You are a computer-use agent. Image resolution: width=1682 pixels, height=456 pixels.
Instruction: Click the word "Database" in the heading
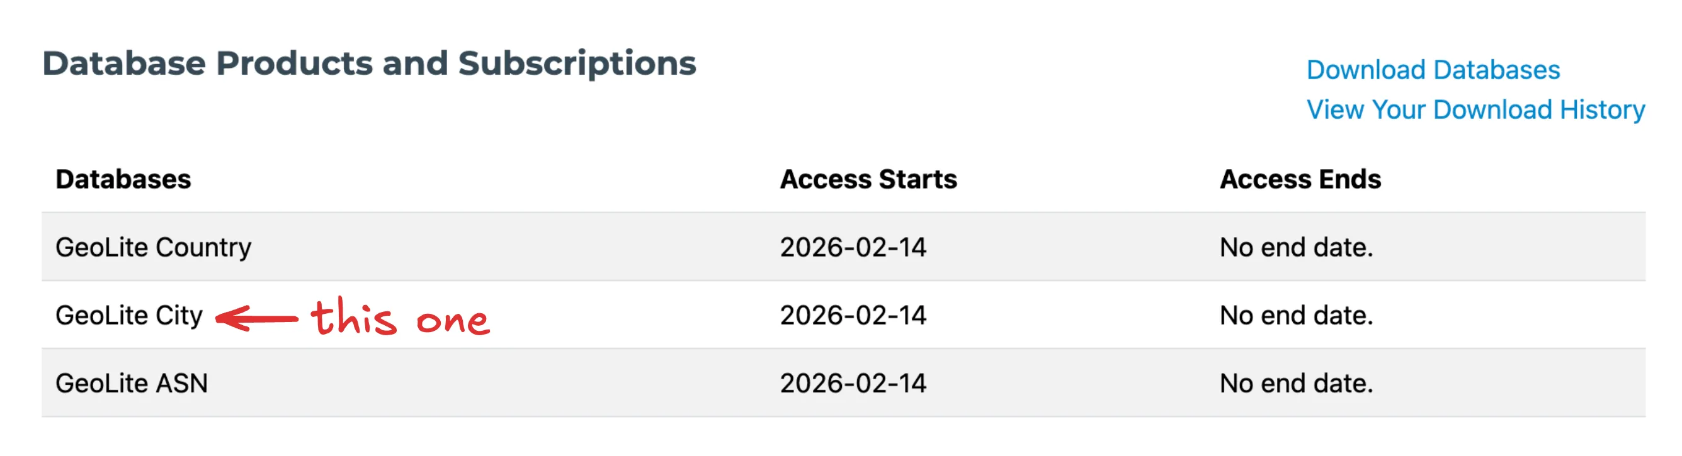pyautogui.click(x=124, y=64)
